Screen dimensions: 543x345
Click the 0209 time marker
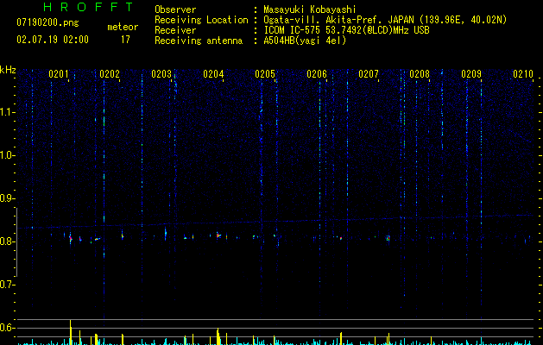click(471, 74)
